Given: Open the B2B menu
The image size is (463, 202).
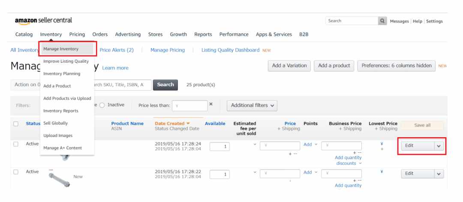Looking at the screenshot, I should (304, 34).
